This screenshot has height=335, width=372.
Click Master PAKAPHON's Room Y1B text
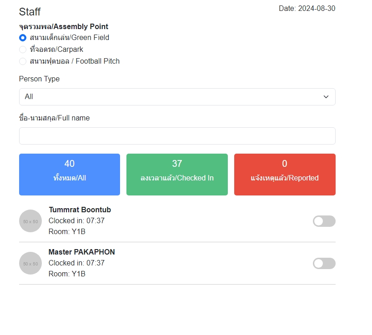coord(67,274)
